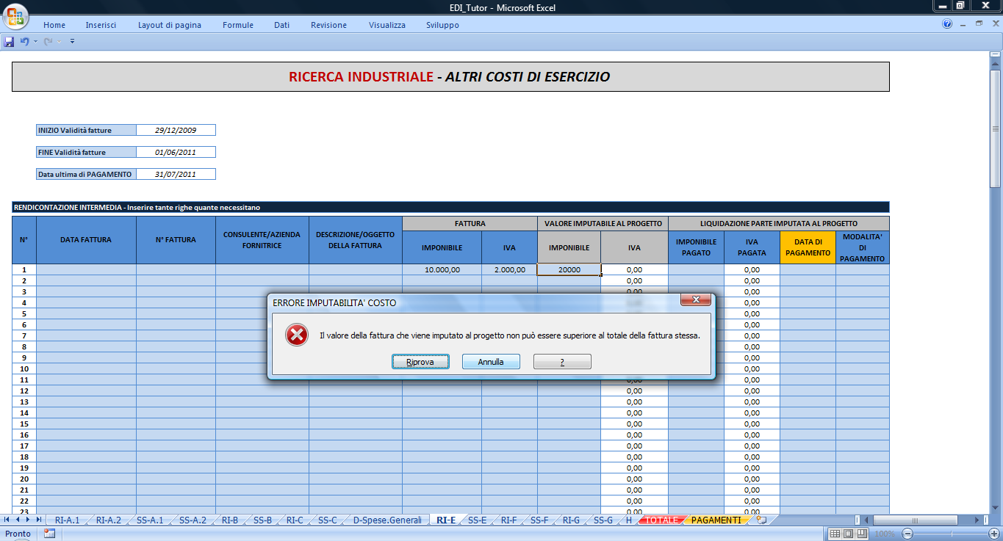Switch to the RI-F sheet tab
Viewport: 1003px width, 541px height.
pyautogui.click(x=509, y=520)
